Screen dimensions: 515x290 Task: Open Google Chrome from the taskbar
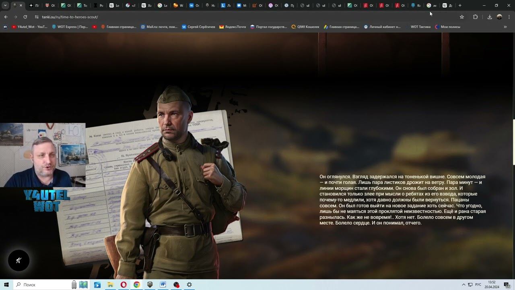[137, 285]
